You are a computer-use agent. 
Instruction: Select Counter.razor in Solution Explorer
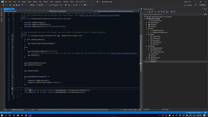156,38
